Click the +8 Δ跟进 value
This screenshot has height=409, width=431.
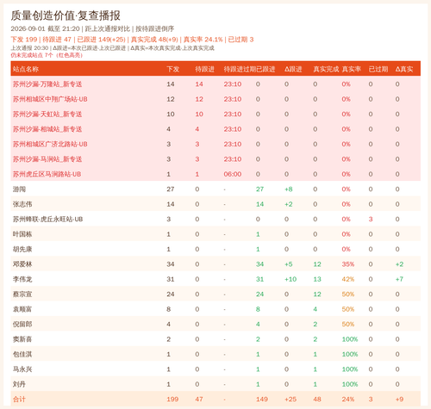coord(289,189)
